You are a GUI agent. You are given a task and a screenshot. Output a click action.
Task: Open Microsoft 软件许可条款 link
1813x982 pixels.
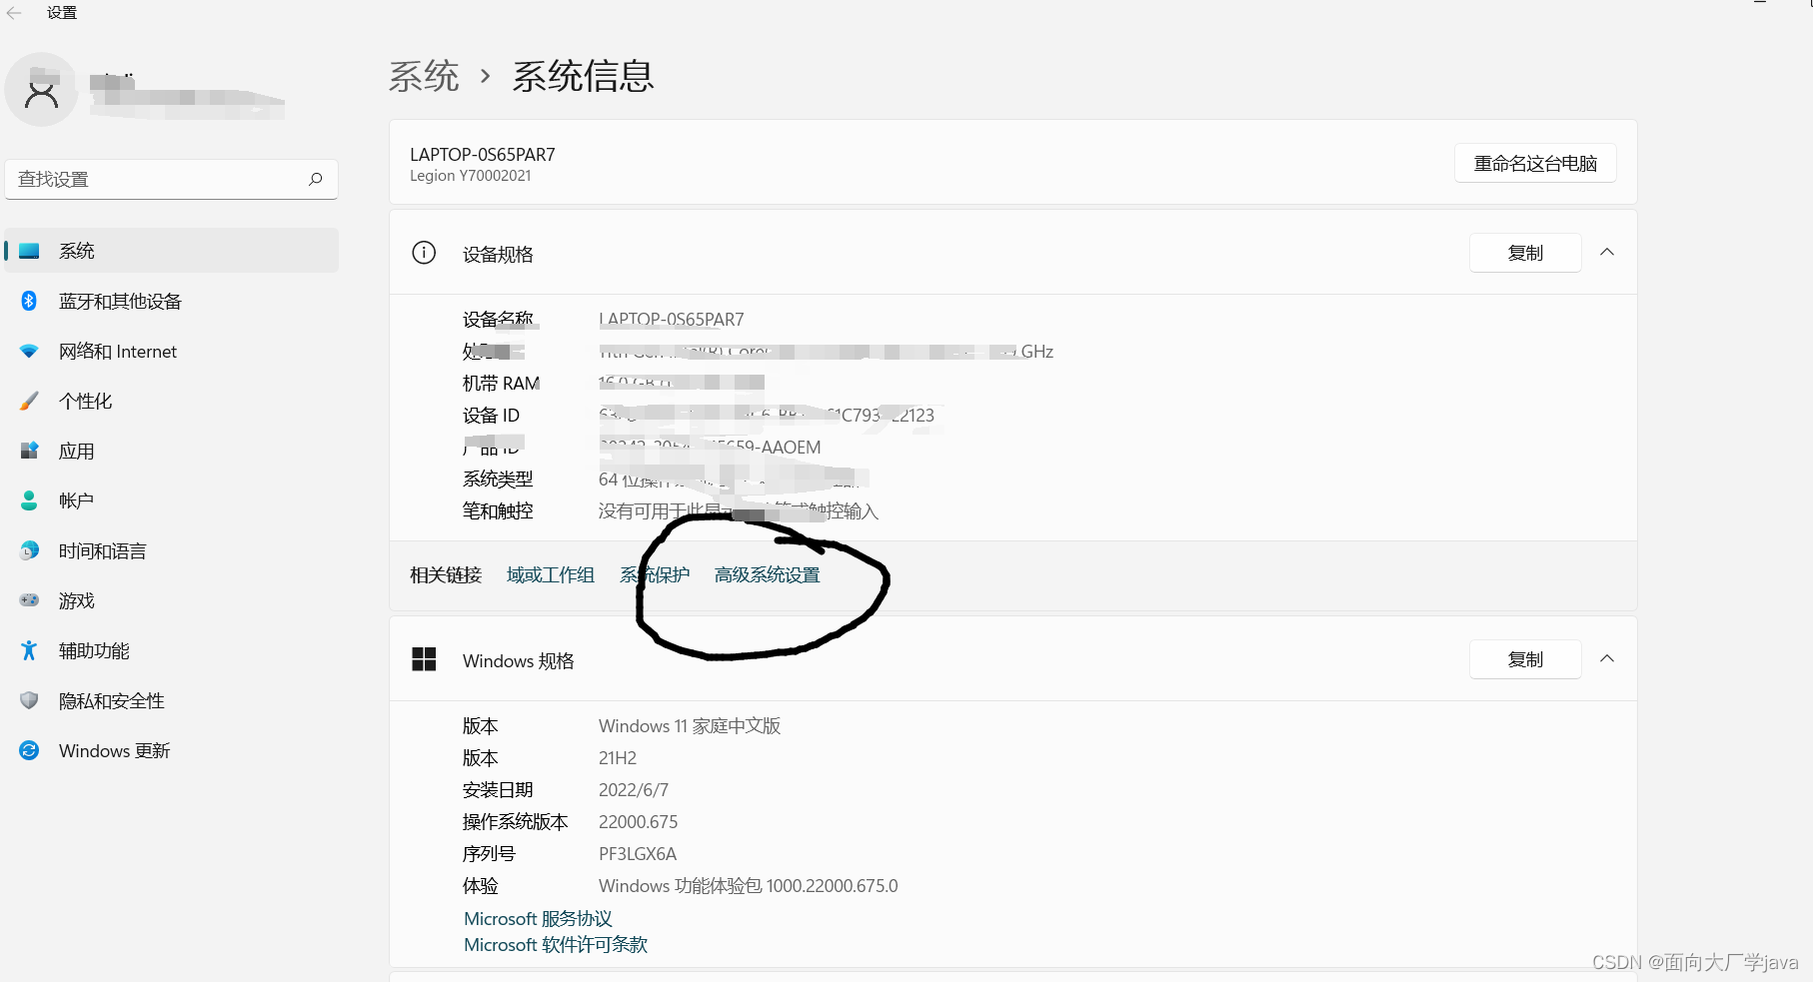pos(556,944)
